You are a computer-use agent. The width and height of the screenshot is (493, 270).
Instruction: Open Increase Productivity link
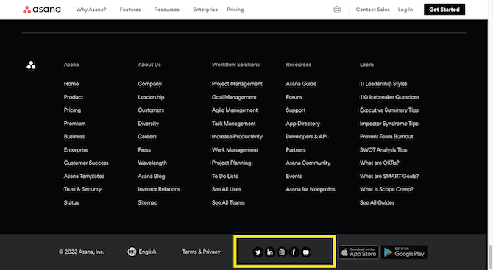[x=237, y=137]
